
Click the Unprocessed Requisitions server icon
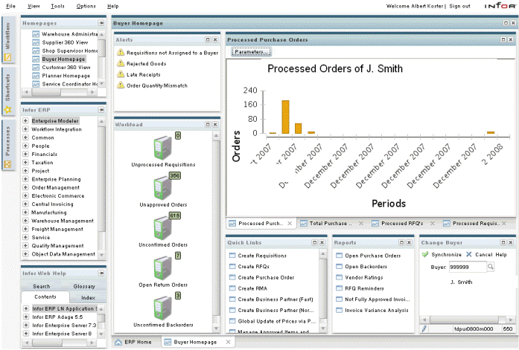(x=162, y=146)
